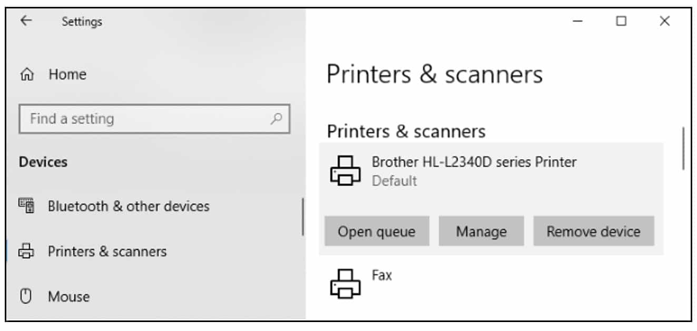The height and width of the screenshot is (331, 697).
Task: Click the right panel vertical scrollbar
Action: click(x=684, y=148)
